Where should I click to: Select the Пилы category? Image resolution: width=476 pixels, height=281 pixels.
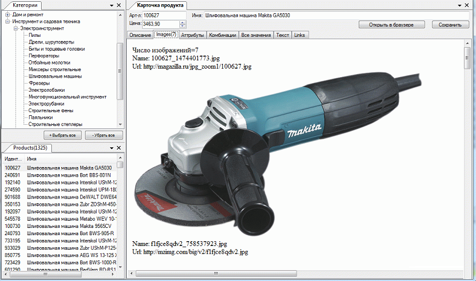[x=34, y=35]
